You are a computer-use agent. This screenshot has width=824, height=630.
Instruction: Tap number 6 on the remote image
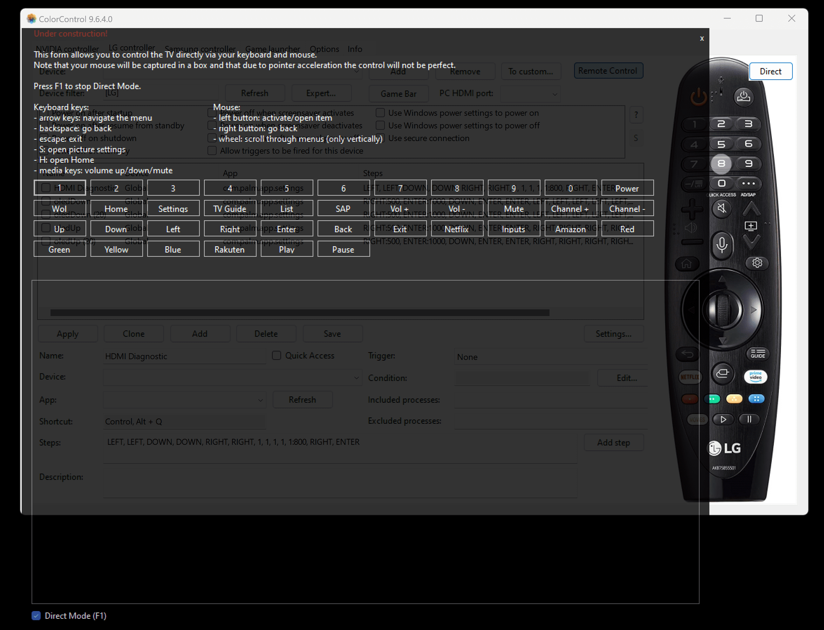(748, 143)
